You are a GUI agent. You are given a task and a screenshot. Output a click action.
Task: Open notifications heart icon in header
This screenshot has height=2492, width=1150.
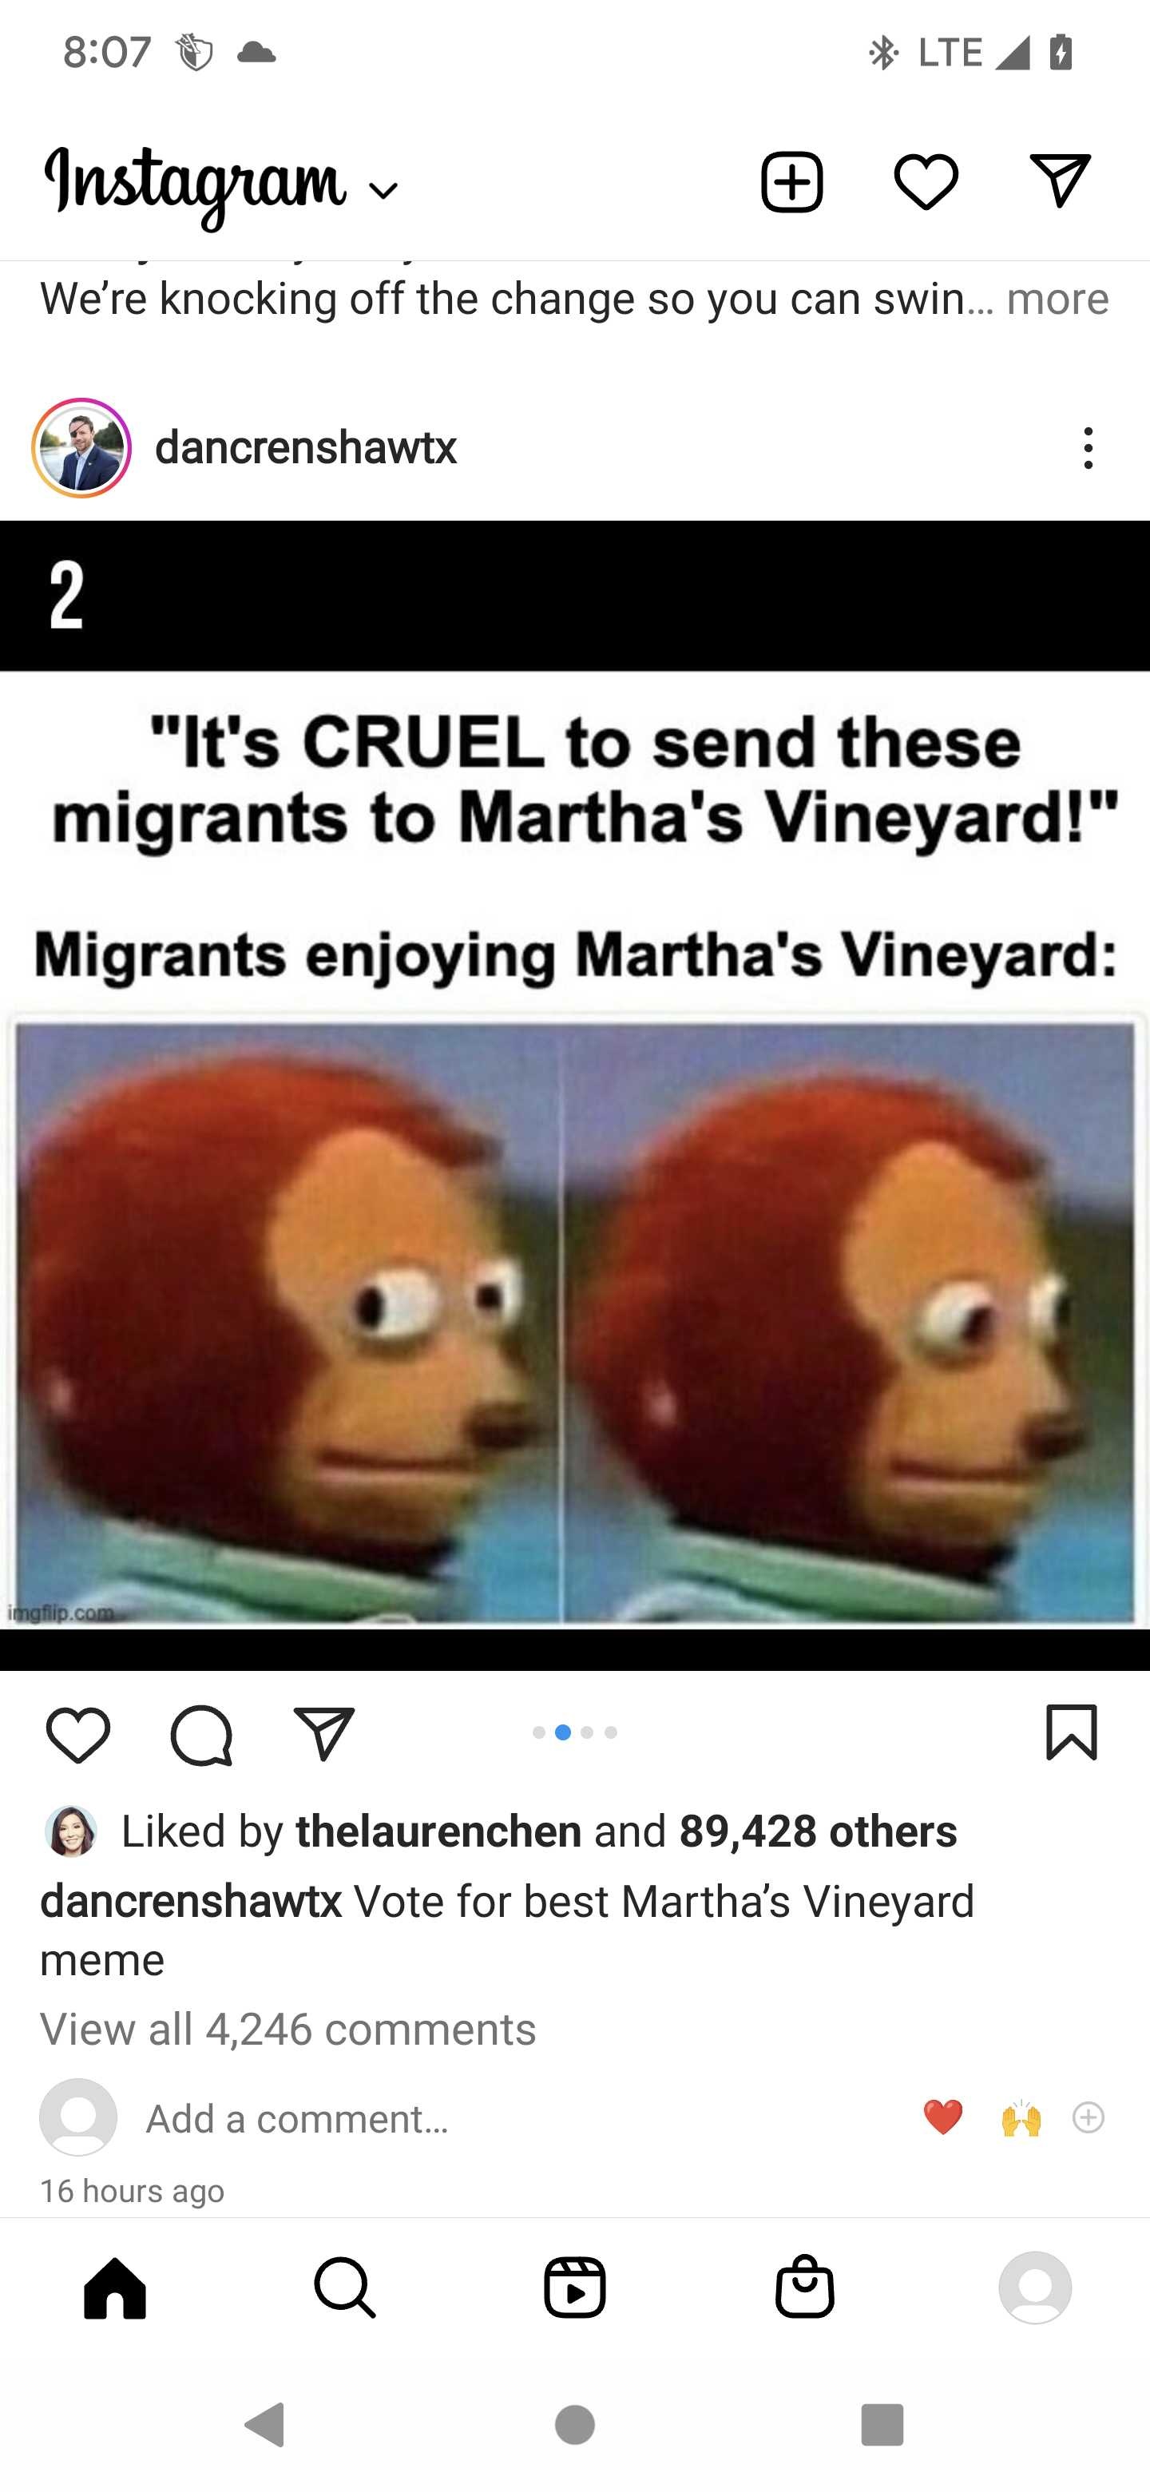pyautogui.click(x=926, y=182)
